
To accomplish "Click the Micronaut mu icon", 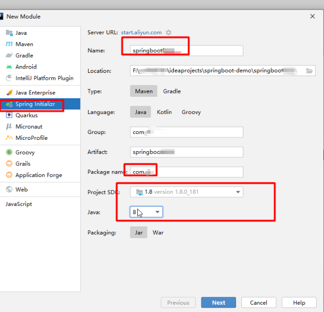I will click(9, 126).
